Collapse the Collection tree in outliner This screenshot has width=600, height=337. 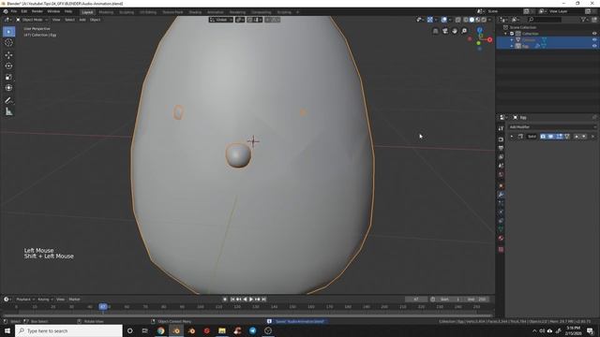tap(506, 34)
